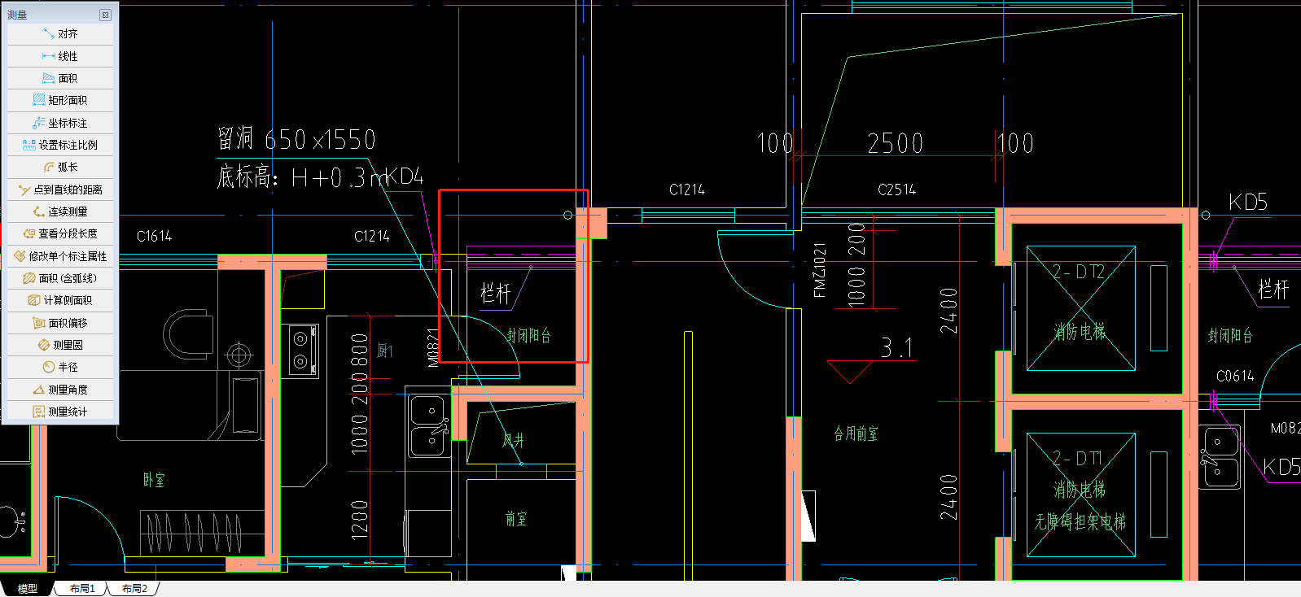Open the 测量统计 measurement statistics tool
Image resolution: width=1301 pixels, height=597 pixels.
tap(60, 412)
